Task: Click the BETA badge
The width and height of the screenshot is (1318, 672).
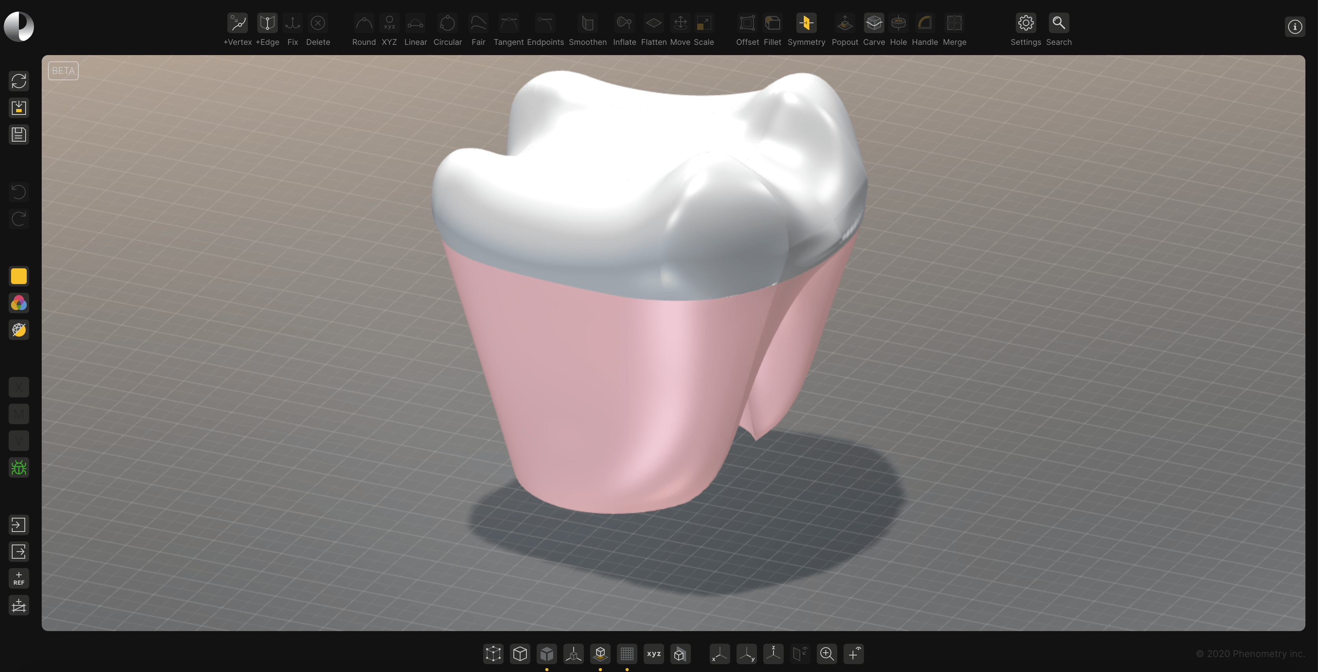Action: 63,71
